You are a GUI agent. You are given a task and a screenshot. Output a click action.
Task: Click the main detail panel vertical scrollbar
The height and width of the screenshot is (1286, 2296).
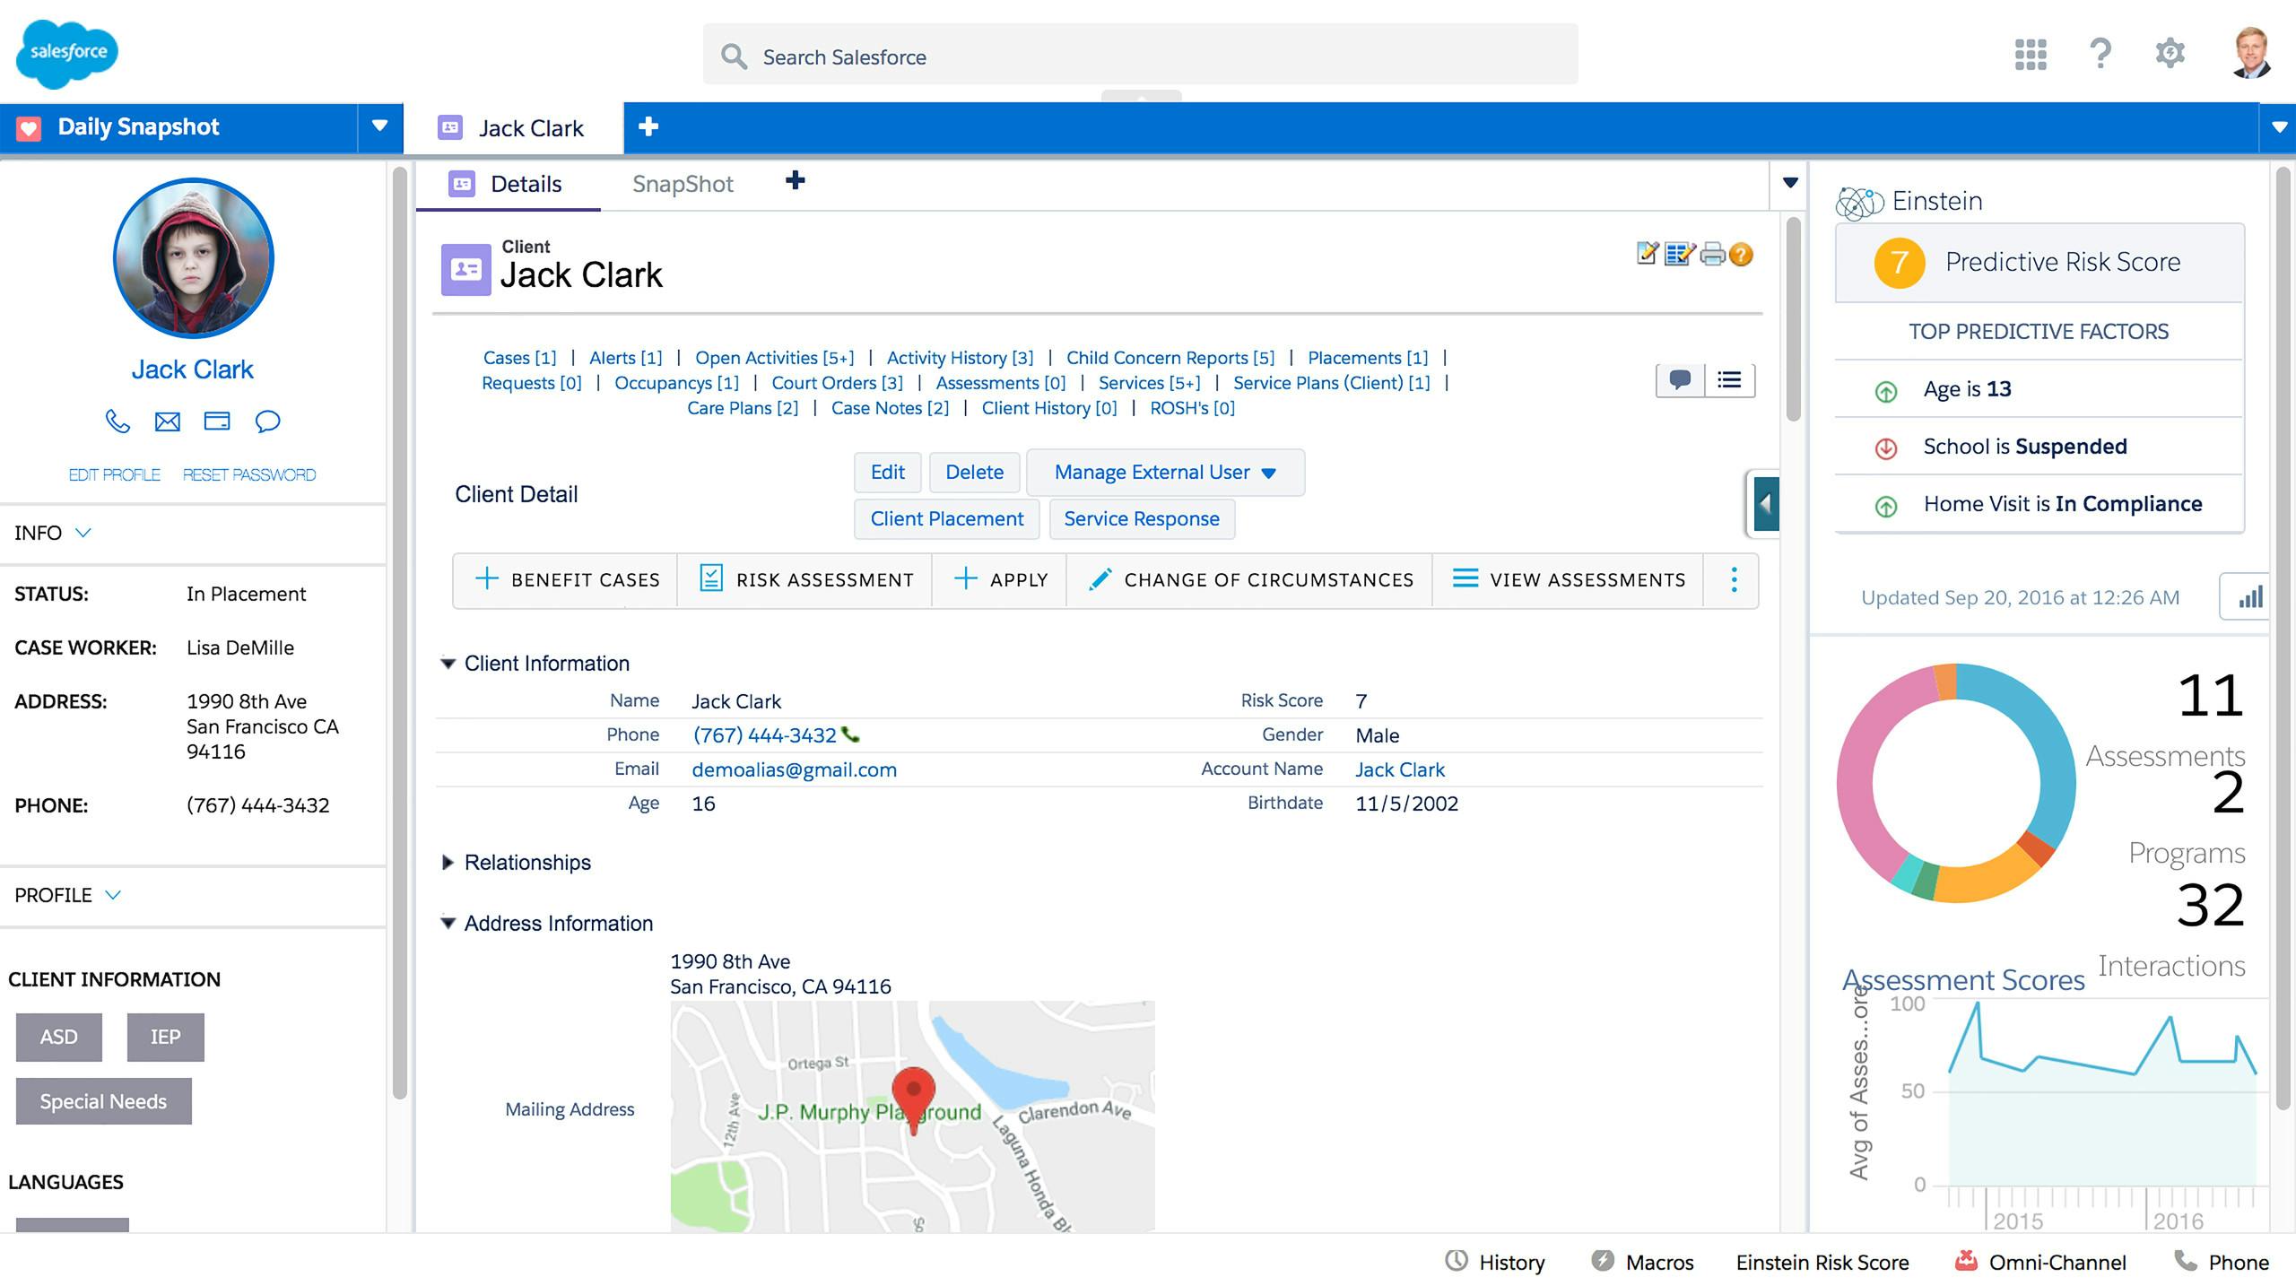click(x=1793, y=319)
